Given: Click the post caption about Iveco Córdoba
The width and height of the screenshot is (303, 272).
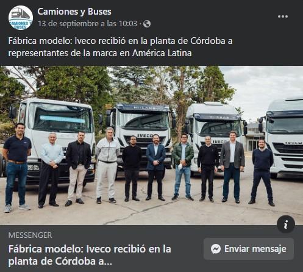Looking at the screenshot, I should [120, 47].
